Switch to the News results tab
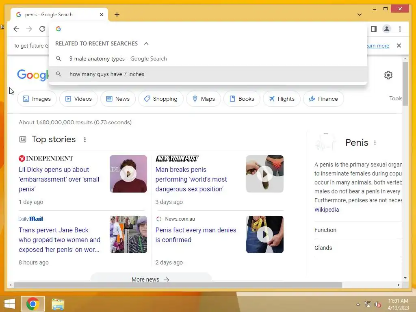The image size is (416, 312). pyautogui.click(x=118, y=99)
